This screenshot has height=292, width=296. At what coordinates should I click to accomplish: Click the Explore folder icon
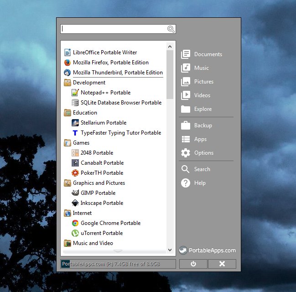tap(186, 109)
